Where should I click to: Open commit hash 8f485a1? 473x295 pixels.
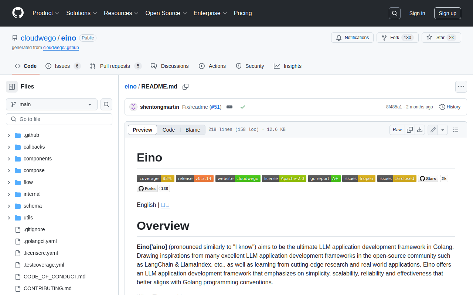394,107
